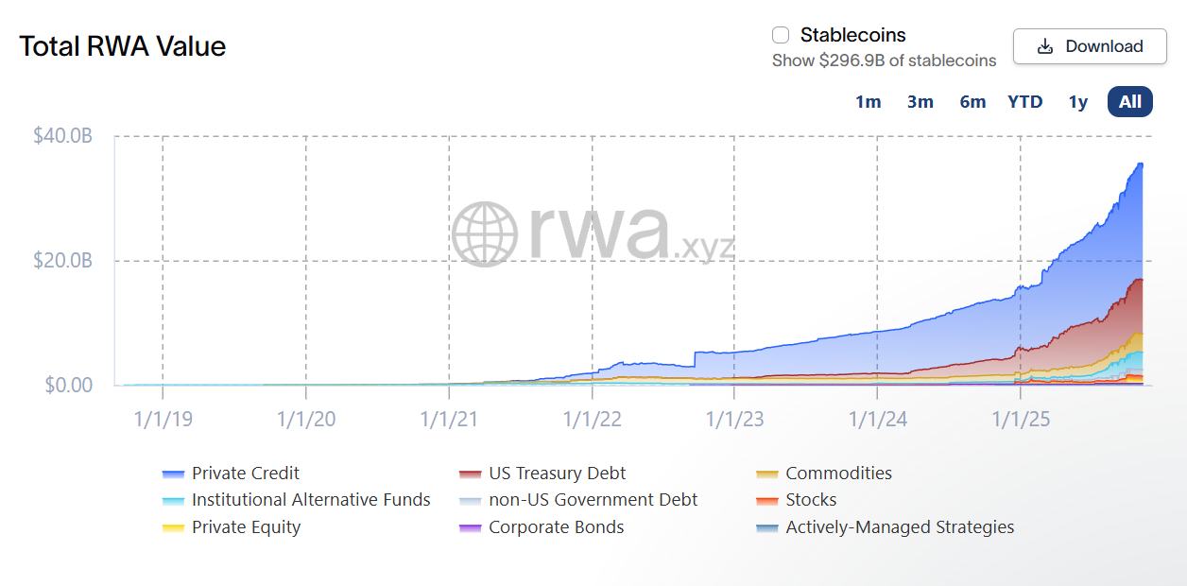The height and width of the screenshot is (586, 1187).
Task: Select YTD time range
Action: pos(1024,102)
